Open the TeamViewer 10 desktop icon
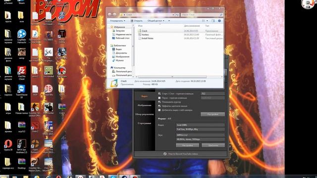Screen dimensions: 317x178 22,91
